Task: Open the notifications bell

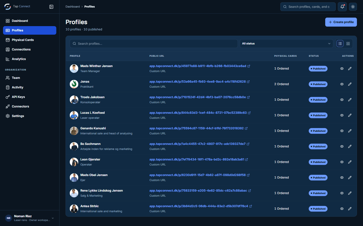Action: pos(342,7)
